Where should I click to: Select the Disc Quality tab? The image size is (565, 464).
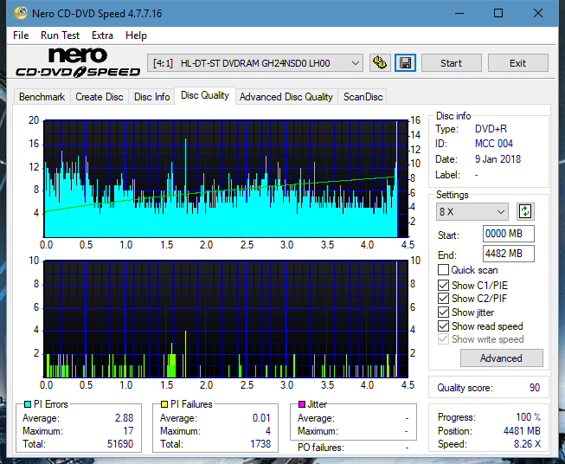tap(205, 95)
